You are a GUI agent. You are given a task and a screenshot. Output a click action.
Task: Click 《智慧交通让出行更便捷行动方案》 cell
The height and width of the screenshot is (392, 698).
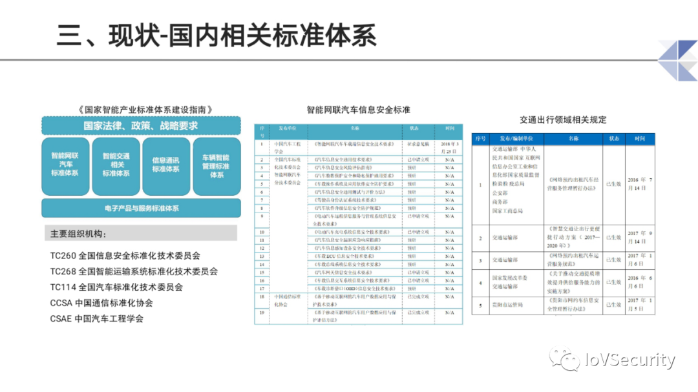coord(573,237)
